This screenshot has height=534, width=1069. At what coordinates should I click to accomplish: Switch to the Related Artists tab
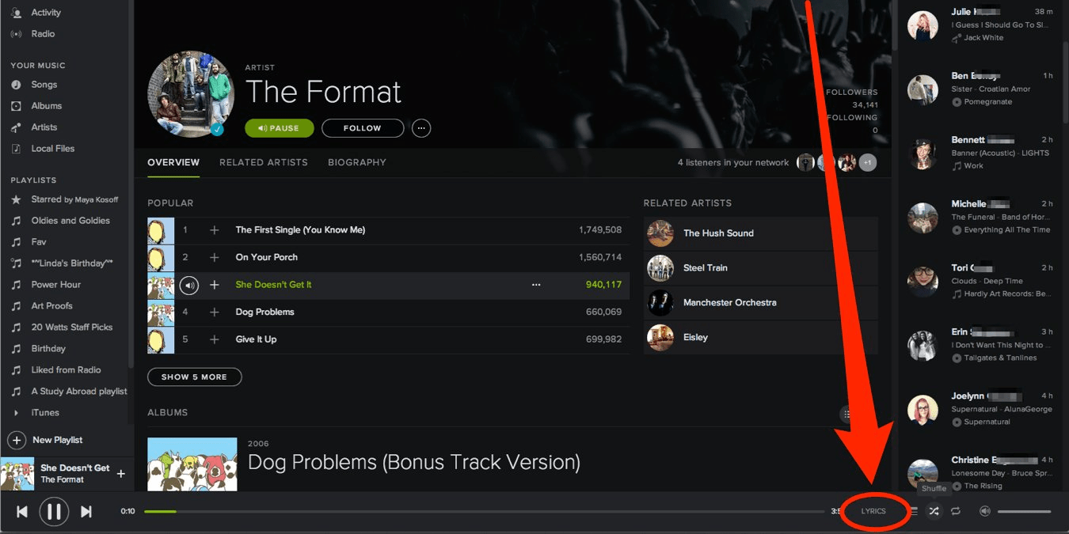pyautogui.click(x=263, y=162)
